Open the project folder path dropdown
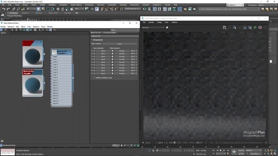Viewport: 278px width, 156px height. point(229,9)
